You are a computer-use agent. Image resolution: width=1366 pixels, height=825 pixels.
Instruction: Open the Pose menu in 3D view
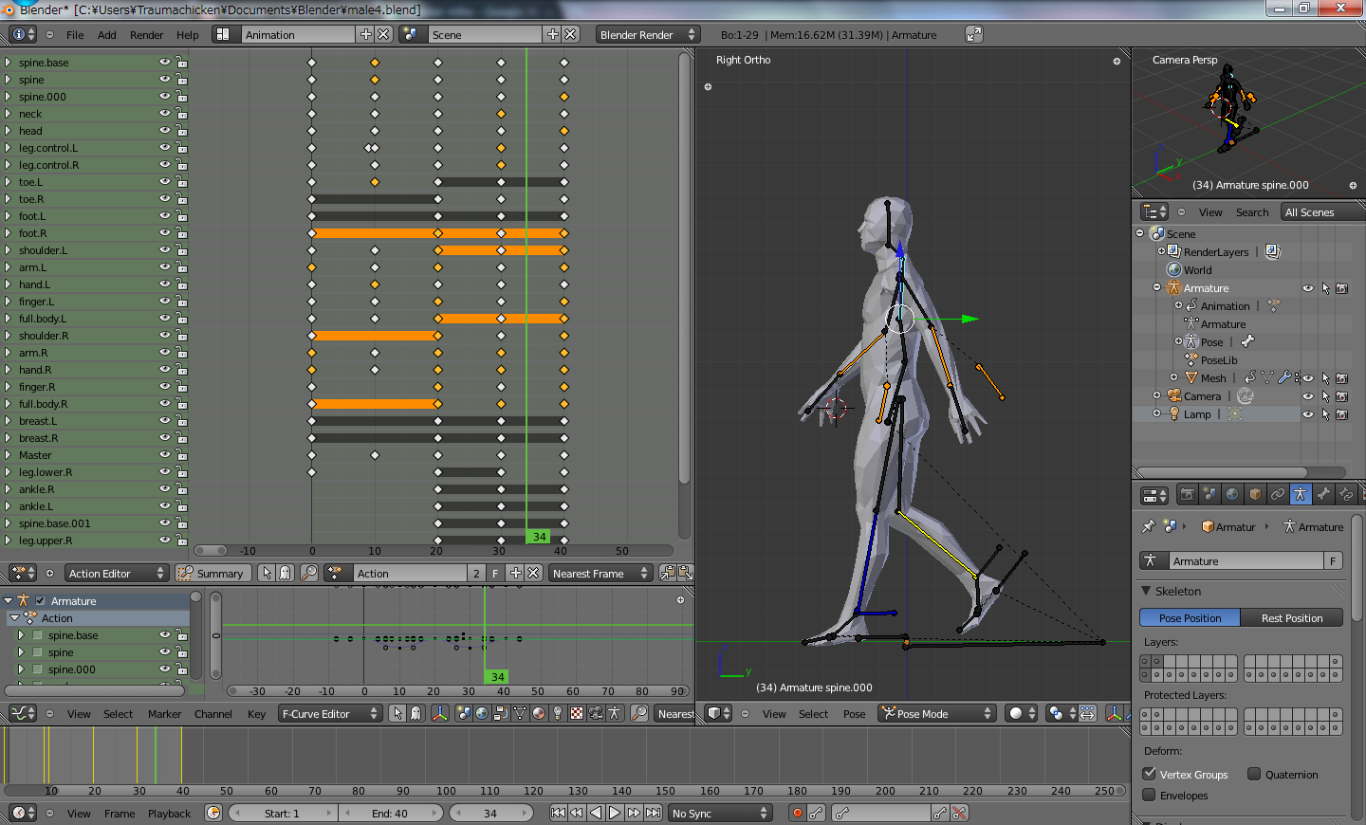[x=854, y=714]
